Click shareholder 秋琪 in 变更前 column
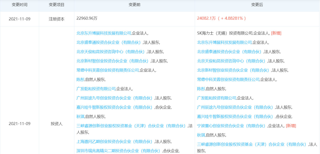Viewport: 320px width, 154px height. click(x=80, y=117)
